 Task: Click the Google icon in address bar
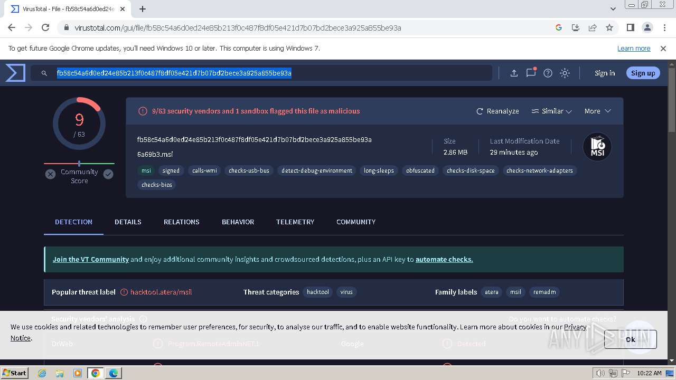tap(559, 27)
